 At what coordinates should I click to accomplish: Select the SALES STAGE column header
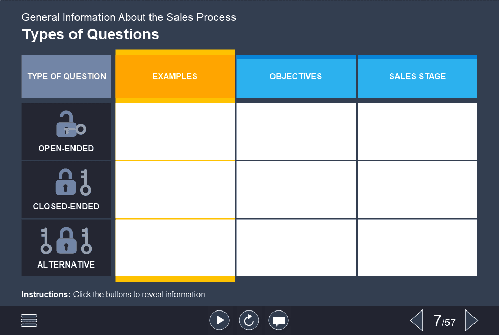(417, 76)
